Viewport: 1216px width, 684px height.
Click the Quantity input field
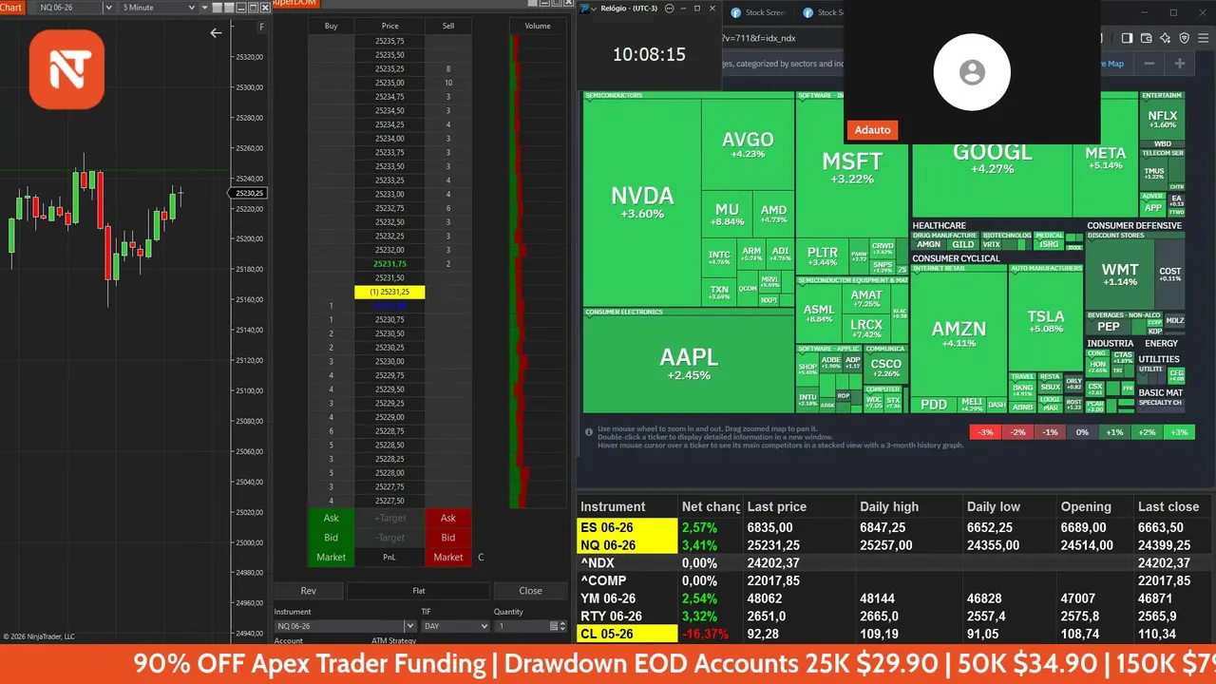click(x=521, y=626)
